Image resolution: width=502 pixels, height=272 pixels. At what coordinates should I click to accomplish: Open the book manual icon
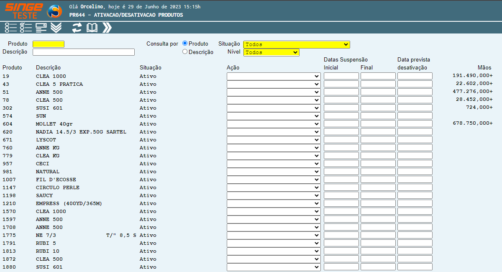[x=92, y=28]
